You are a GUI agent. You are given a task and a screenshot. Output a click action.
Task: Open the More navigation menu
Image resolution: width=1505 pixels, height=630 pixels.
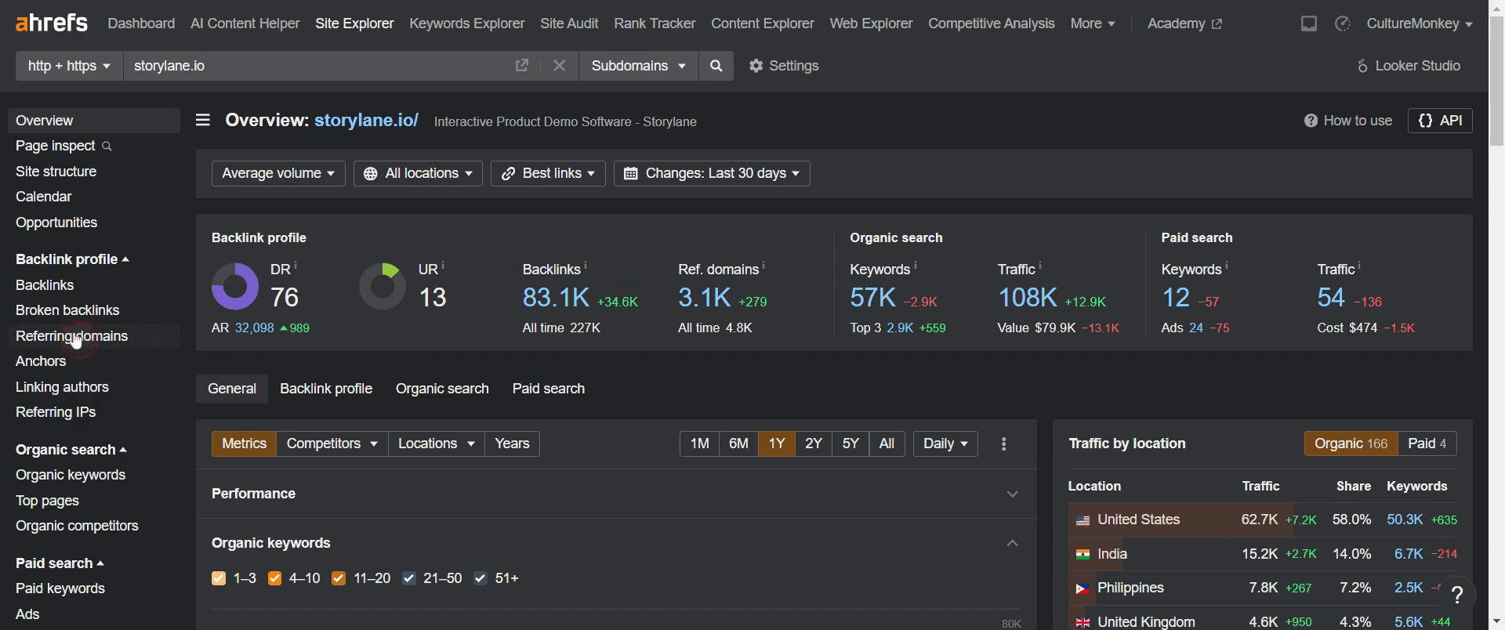[1092, 24]
